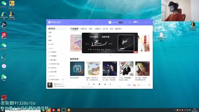Open 最近播放 recently played entry
The height and width of the screenshot is (112, 199).
pos(53,60)
